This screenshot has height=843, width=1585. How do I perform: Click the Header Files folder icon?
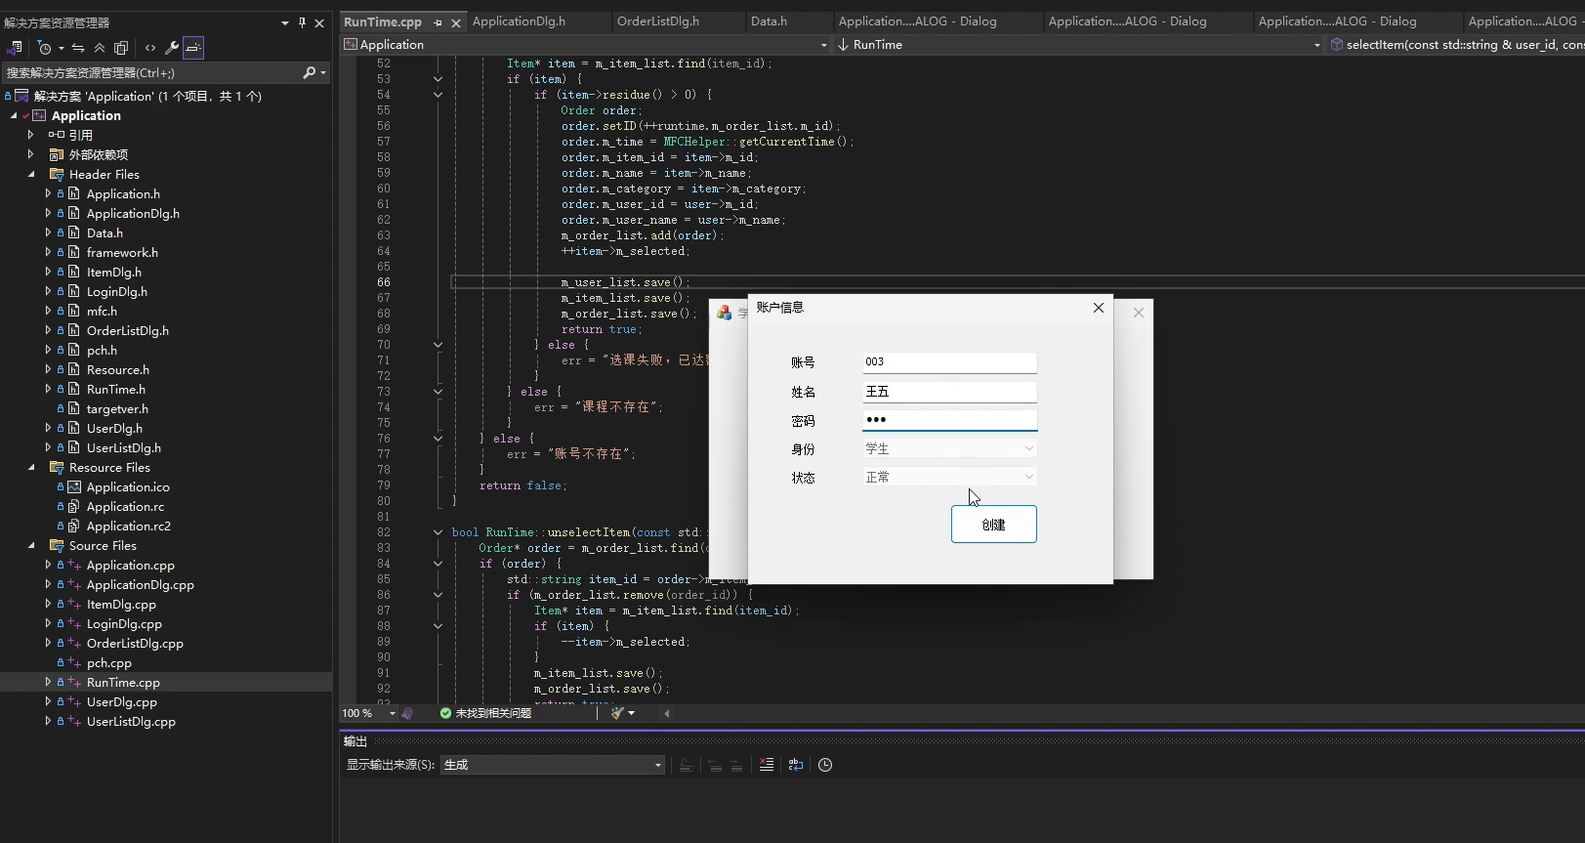(x=57, y=174)
